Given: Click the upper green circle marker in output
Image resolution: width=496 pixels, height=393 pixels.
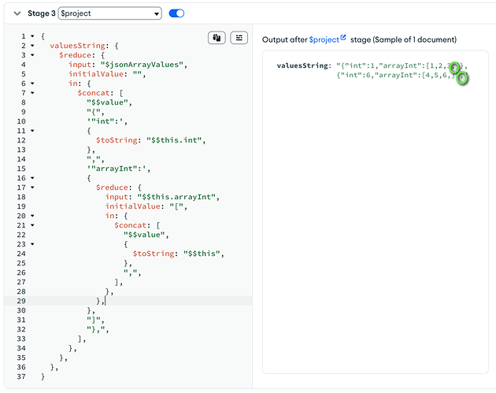Looking at the screenshot, I should pyautogui.click(x=455, y=68).
